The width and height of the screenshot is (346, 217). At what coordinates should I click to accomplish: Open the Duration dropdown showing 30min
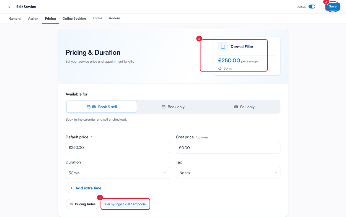118,173
